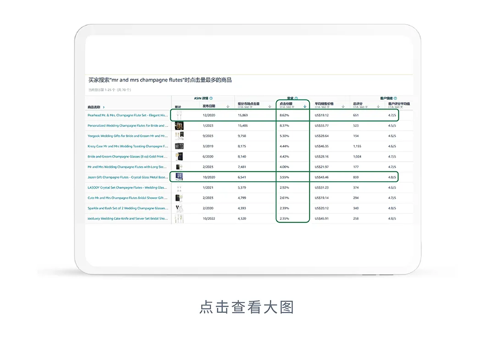This screenshot has height=338, width=495.
Task: Open LASODY Crystal Set Champagne Flutes link
Action: click(127, 187)
